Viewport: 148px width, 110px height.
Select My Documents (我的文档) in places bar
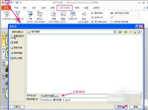[x=16, y=48]
